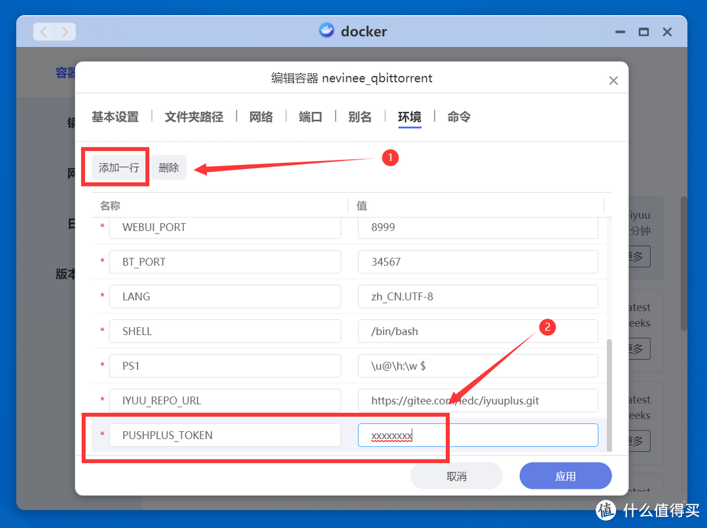Close the docker window
707x528 pixels.
coord(667,32)
